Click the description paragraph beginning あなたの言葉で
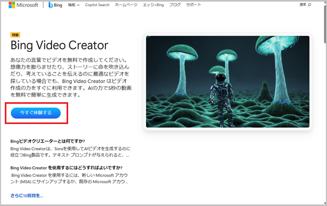The height and width of the screenshot is (206, 327). click(71, 77)
